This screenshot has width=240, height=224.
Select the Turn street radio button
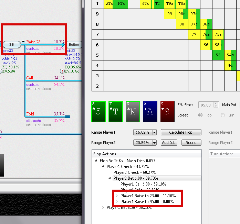coord(223,115)
